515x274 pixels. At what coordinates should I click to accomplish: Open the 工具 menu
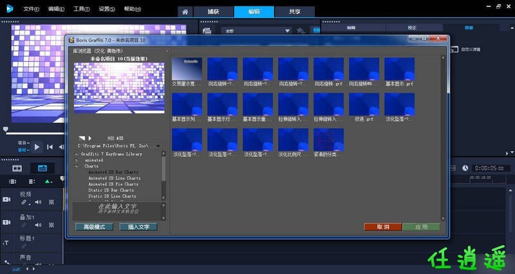pos(82,9)
